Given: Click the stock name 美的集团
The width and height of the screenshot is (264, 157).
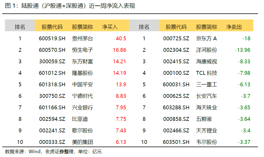Looking at the screenshot, I should click(x=82, y=142).
